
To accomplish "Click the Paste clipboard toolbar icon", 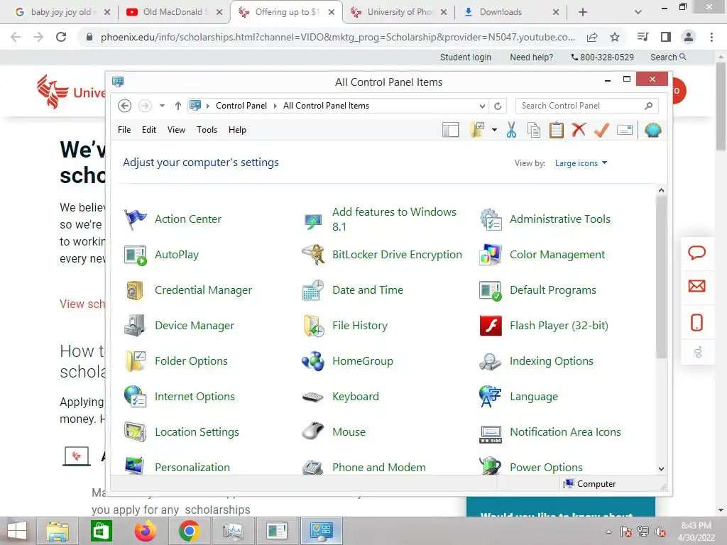I will click(x=557, y=131).
